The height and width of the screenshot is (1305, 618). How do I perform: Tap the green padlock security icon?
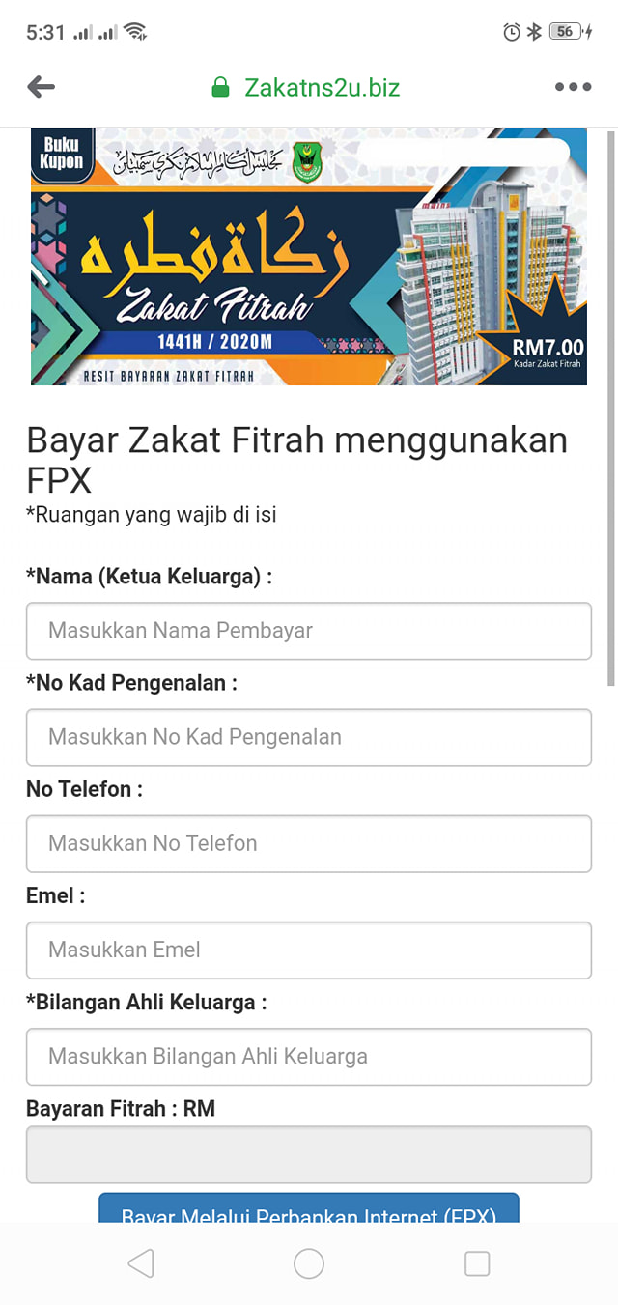[x=221, y=88]
